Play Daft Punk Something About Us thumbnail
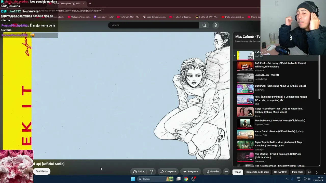 click(245, 89)
